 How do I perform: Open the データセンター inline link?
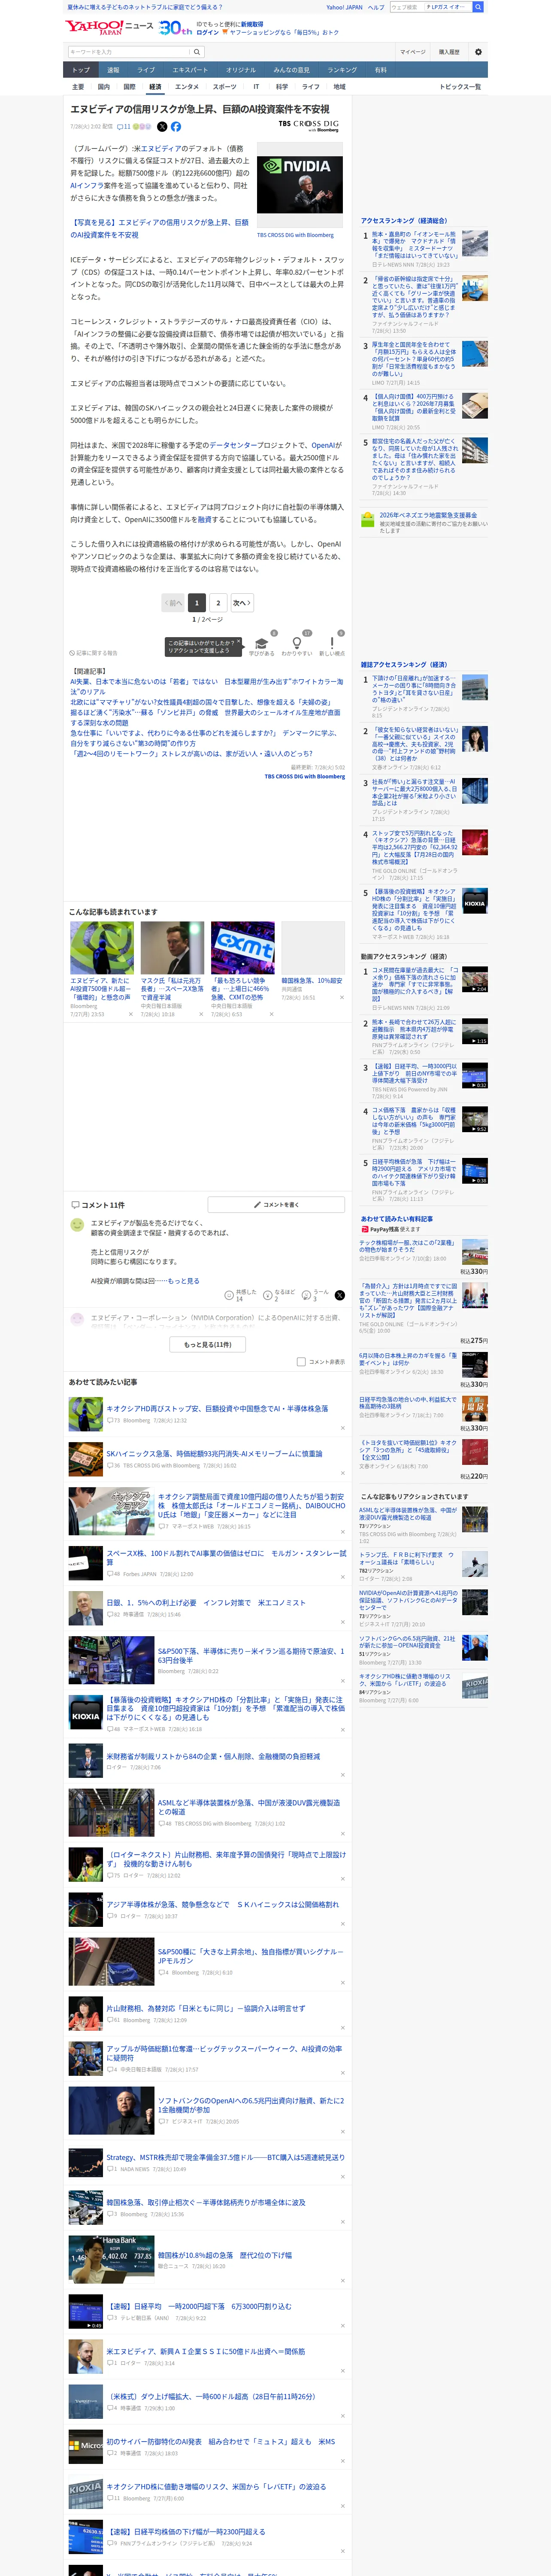click(233, 445)
